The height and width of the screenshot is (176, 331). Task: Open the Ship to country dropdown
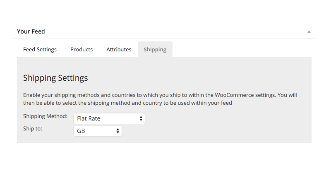(x=97, y=131)
